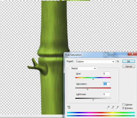The height and width of the screenshot is (118, 137).
Task: Close the Hue/Saturation dialog
Action: click(x=132, y=54)
